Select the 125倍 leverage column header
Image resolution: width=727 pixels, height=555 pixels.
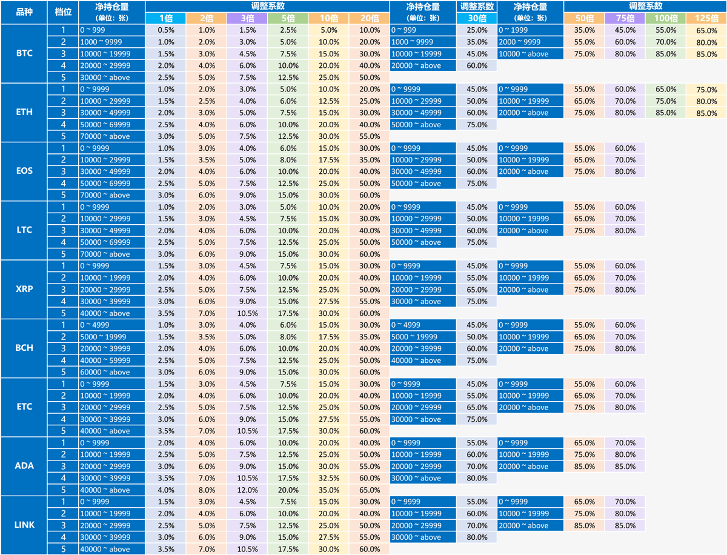click(x=706, y=18)
